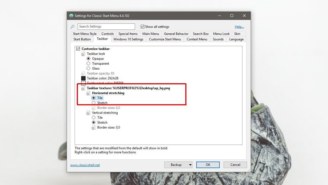Screen dimensions: 328x185
Task: Uncheck Show all settings
Action: 142,26
